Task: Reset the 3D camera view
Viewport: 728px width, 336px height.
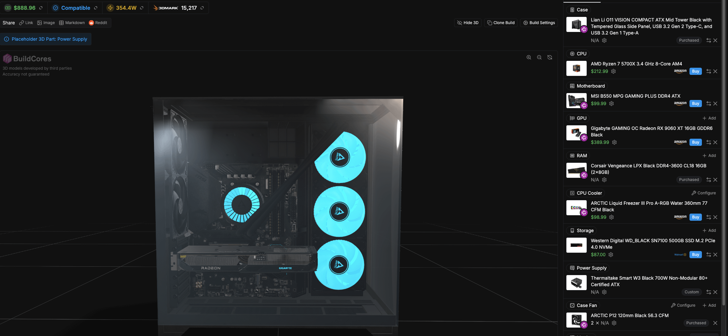Action: (550, 57)
